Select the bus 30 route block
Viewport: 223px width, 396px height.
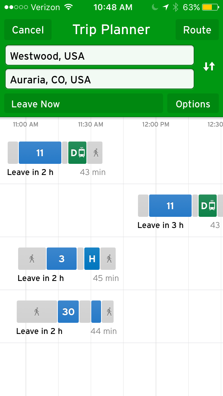pos(68,312)
